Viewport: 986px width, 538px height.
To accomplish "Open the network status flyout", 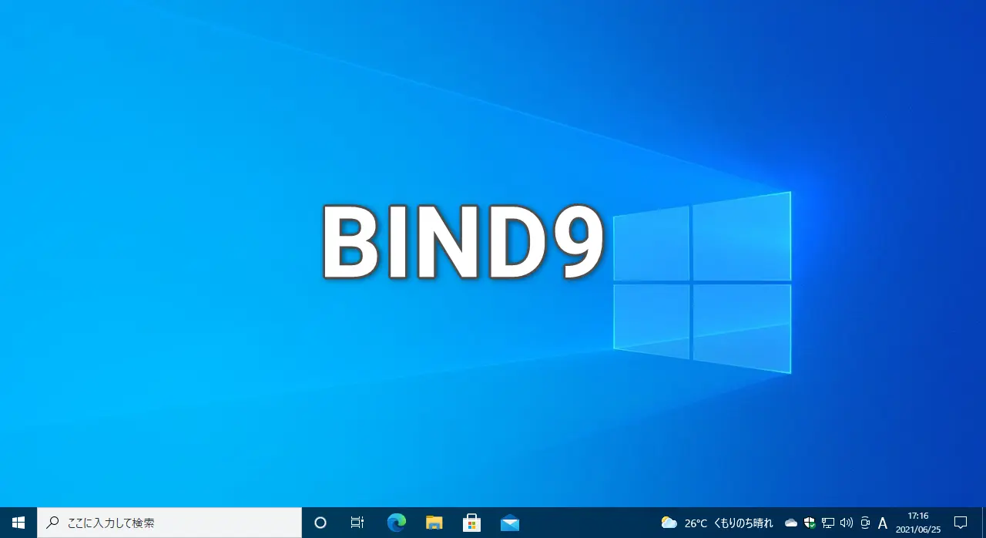I will (x=827, y=523).
